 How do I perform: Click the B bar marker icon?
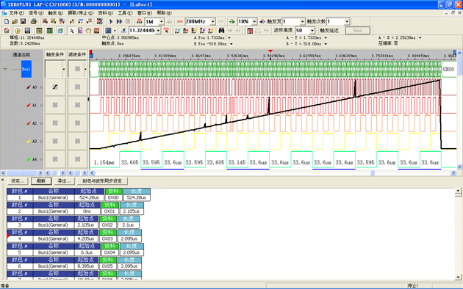click(194, 31)
